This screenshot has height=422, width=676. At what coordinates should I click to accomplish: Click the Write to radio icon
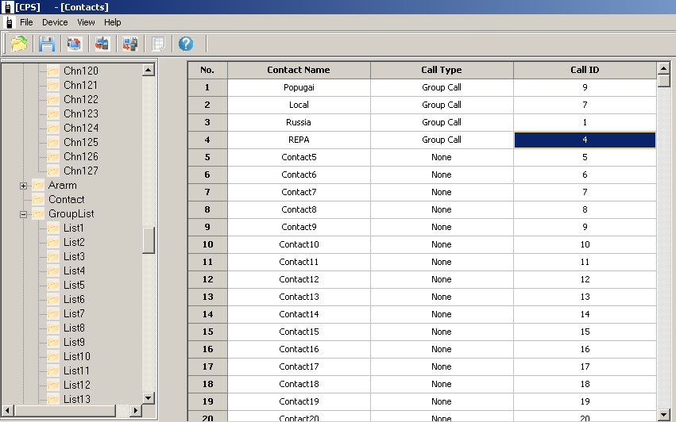pyautogui.click(x=129, y=44)
